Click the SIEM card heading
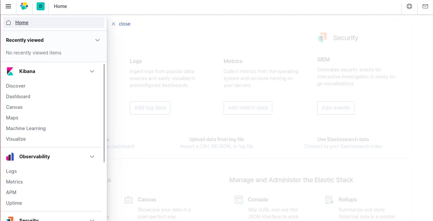The height and width of the screenshot is (221, 433). (324, 60)
